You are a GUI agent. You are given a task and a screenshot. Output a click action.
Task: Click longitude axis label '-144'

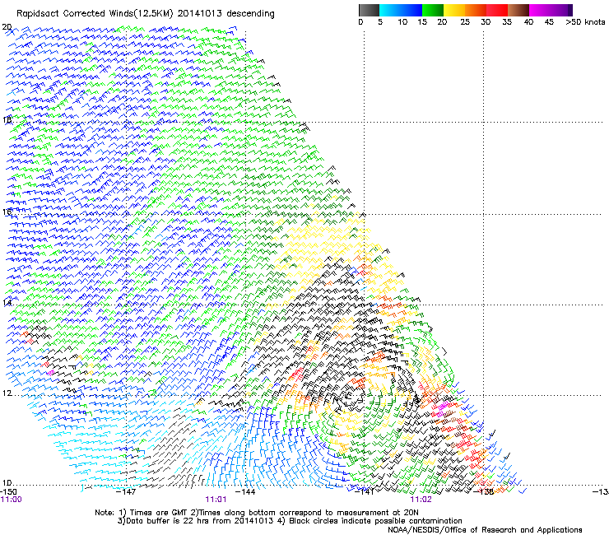point(246,492)
